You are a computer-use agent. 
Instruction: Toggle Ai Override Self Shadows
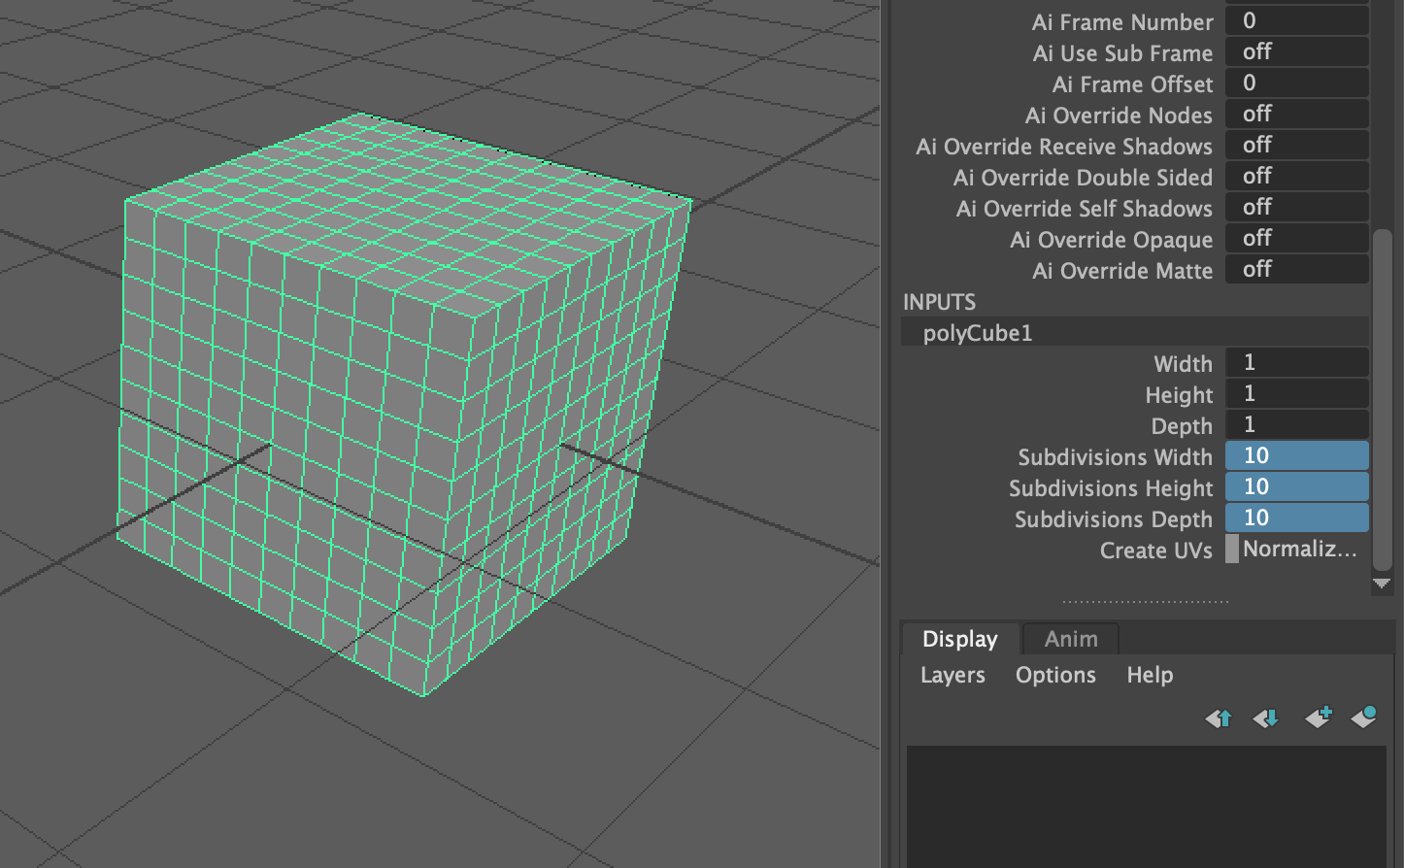[x=1296, y=207]
